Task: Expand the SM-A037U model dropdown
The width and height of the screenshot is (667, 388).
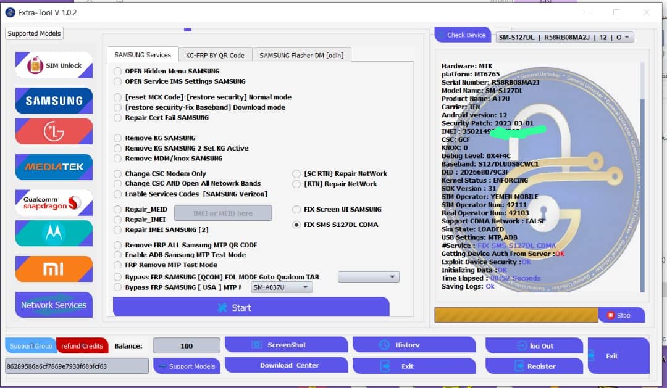Action: click(282, 287)
